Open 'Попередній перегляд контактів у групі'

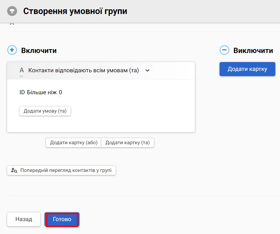point(62,170)
